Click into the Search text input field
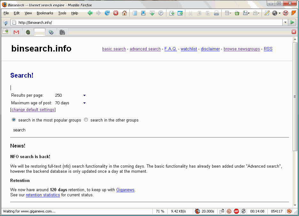The height and width of the screenshot is (216, 299). [48, 87]
